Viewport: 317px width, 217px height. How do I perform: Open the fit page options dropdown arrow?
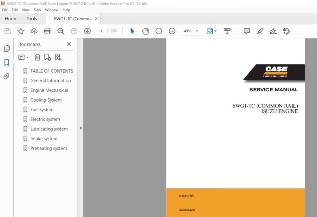pyautogui.click(x=216, y=31)
